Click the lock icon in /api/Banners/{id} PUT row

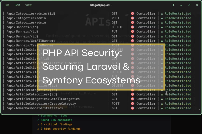162,32
